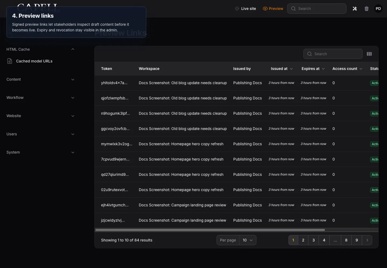Expand the Users section
Screen dimensions: 387x268
tap(40, 134)
